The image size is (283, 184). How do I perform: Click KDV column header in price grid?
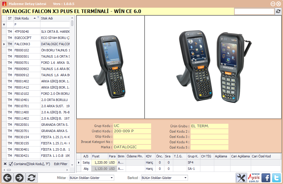click(x=150, y=156)
